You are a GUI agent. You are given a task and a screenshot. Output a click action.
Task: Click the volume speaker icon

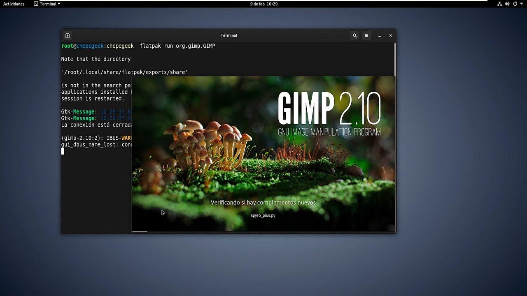click(x=507, y=4)
